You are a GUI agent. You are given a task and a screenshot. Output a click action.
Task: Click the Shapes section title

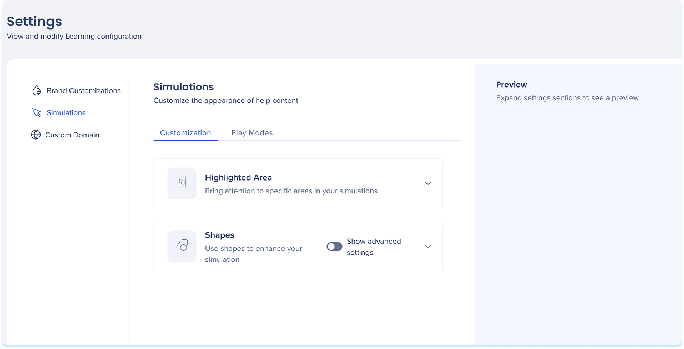point(219,235)
